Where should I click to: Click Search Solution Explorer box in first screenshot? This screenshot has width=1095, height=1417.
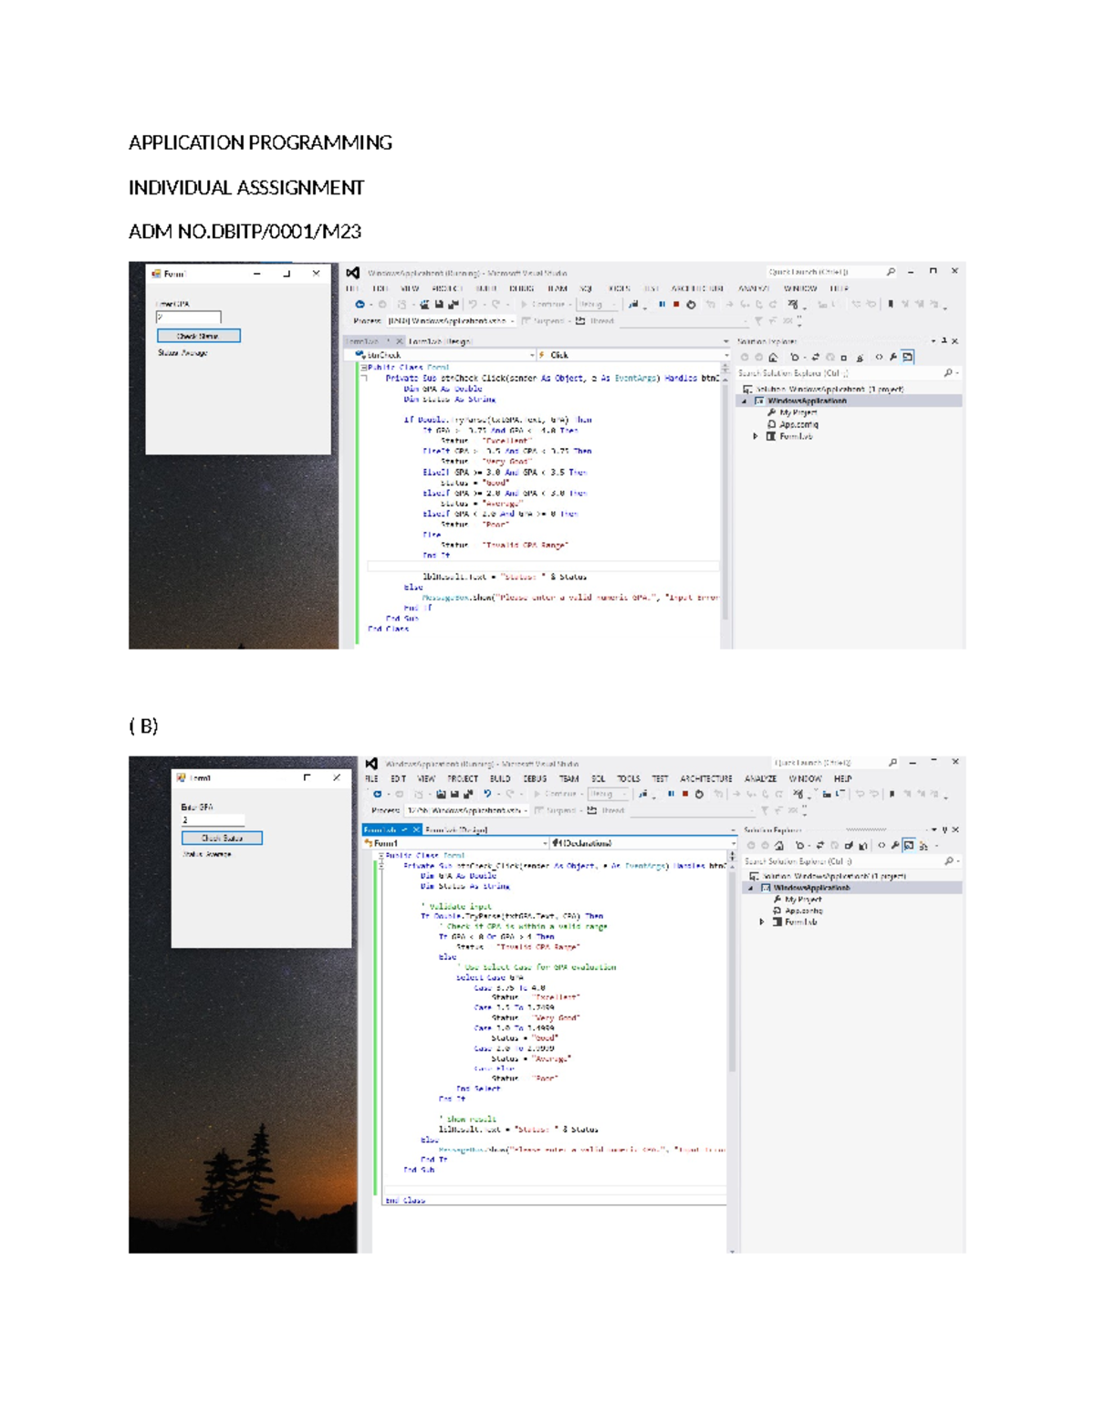[848, 373]
